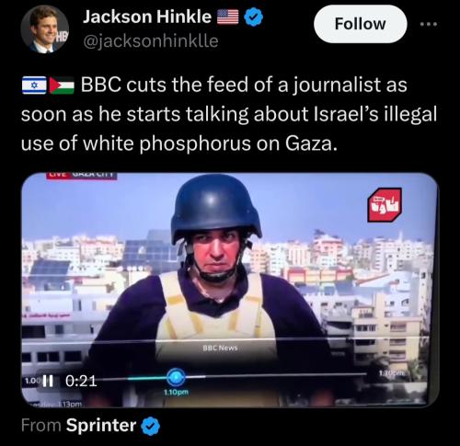Open the three-dot more options menu
The width and height of the screenshot is (460, 446).
coord(429,24)
